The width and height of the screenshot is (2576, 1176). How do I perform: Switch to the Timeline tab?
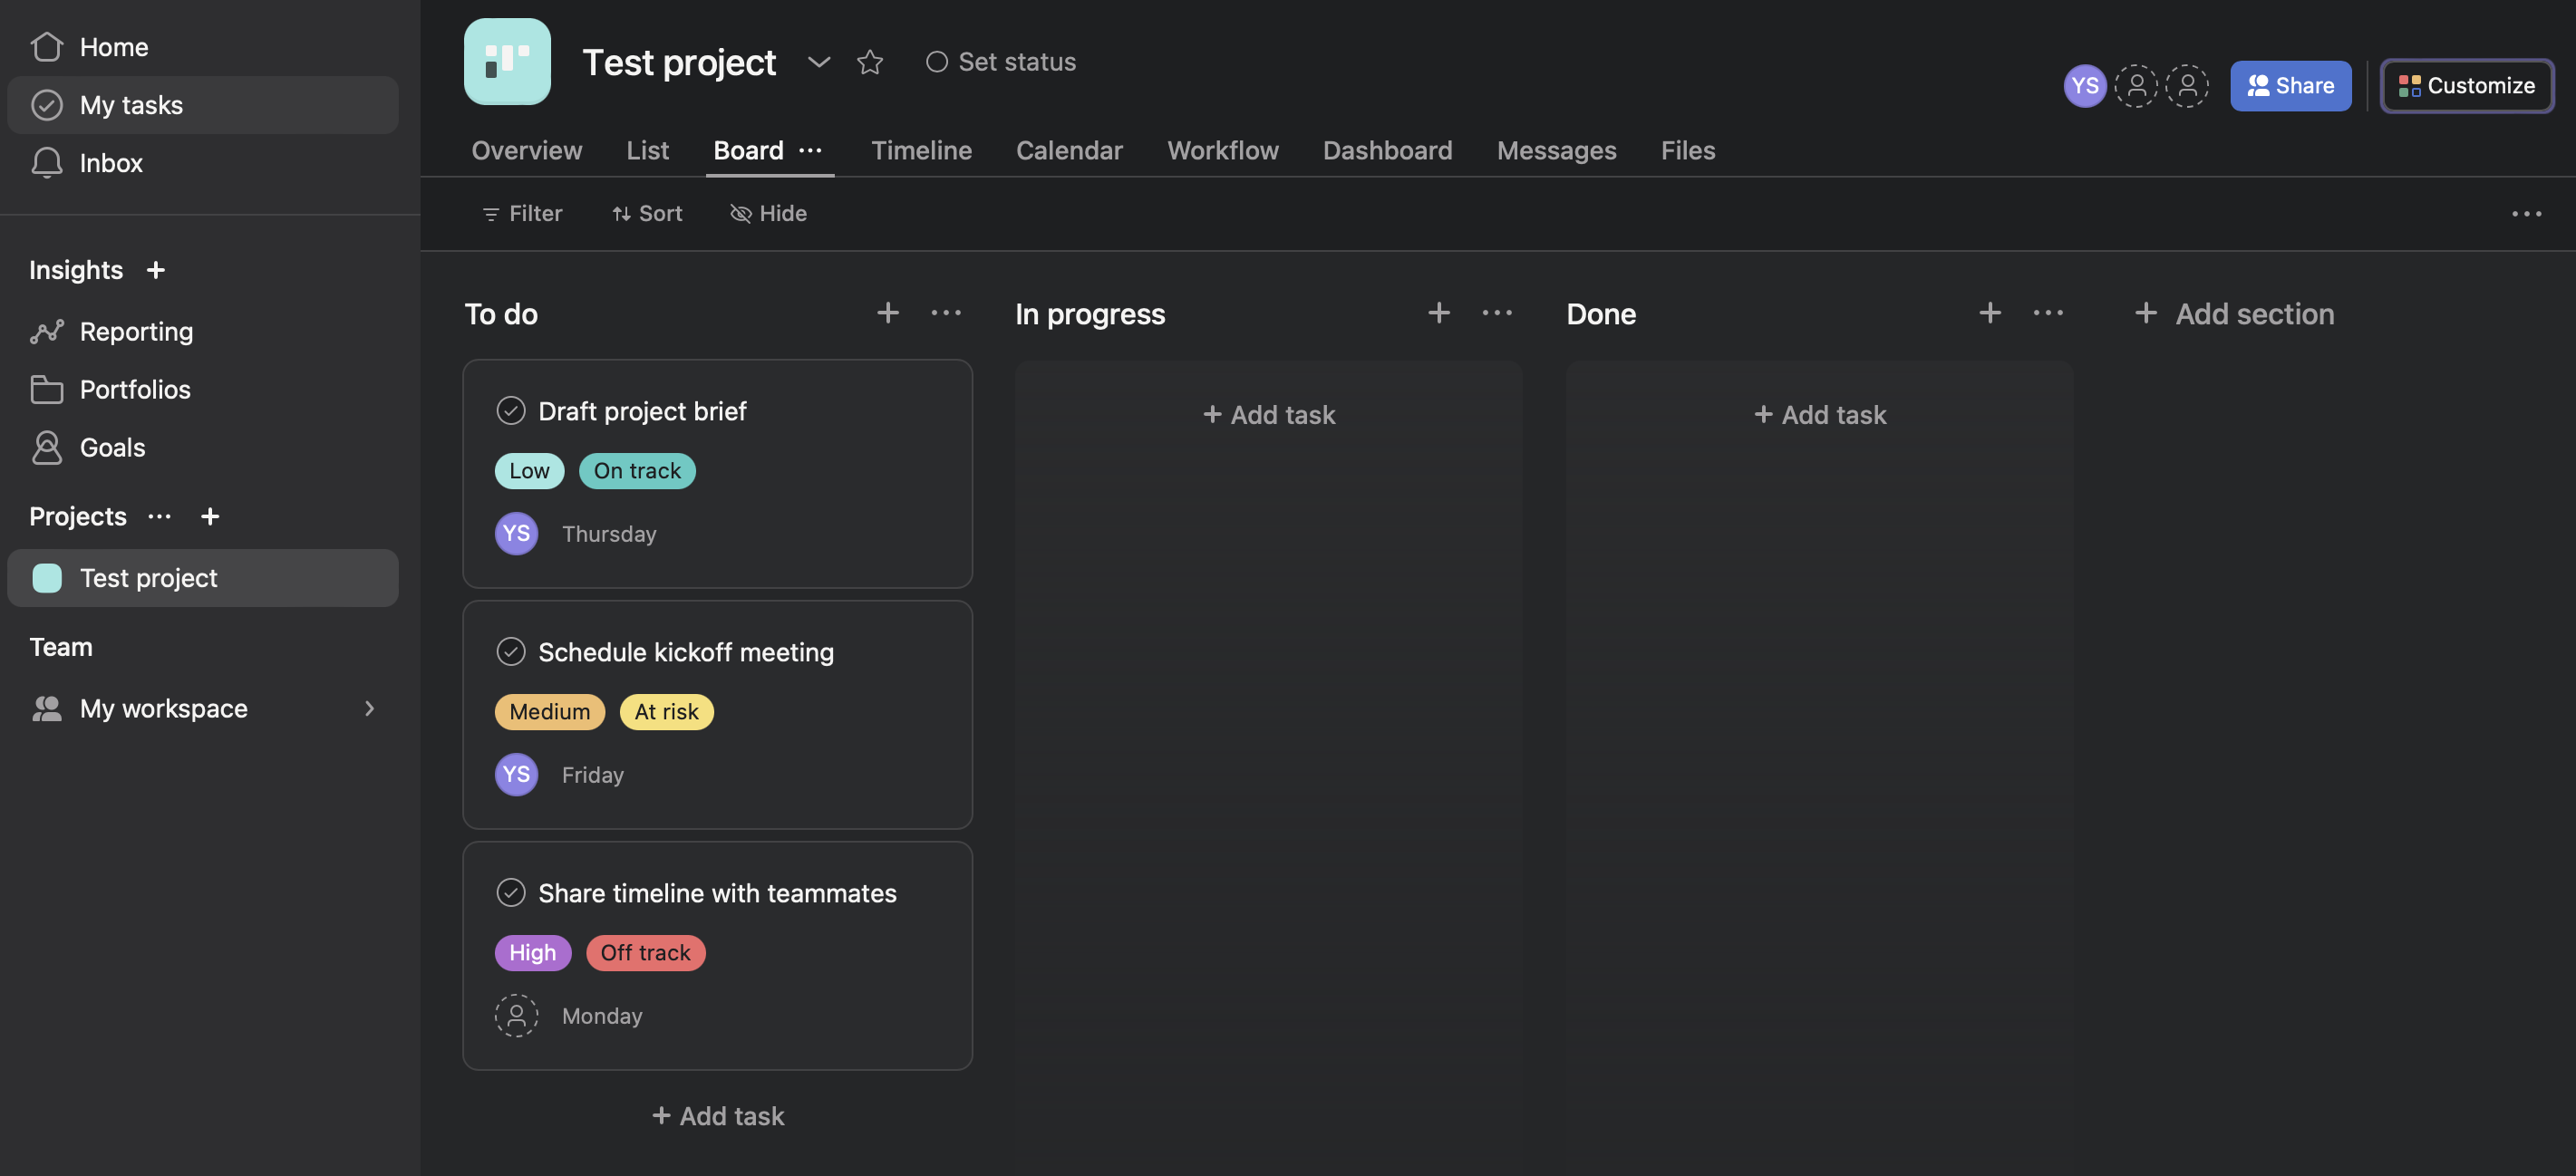tap(921, 149)
